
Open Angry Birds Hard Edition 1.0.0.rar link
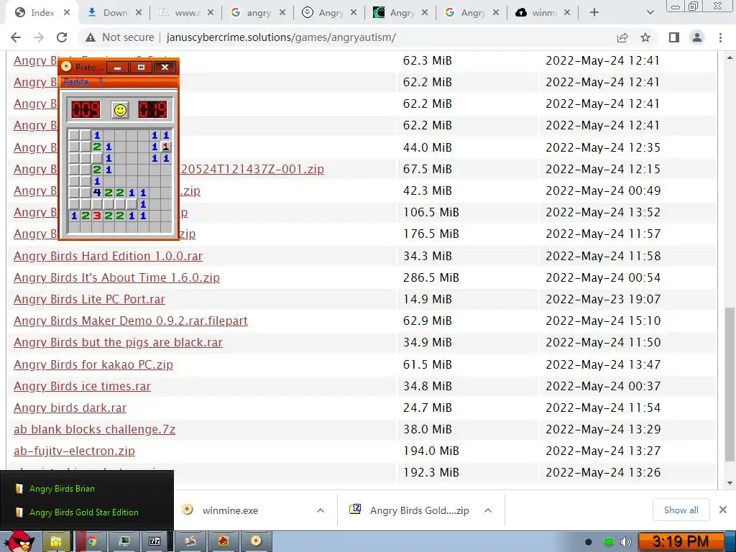pyautogui.click(x=108, y=257)
